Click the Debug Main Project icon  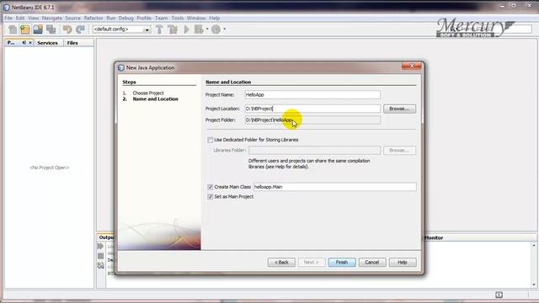pos(199,29)
